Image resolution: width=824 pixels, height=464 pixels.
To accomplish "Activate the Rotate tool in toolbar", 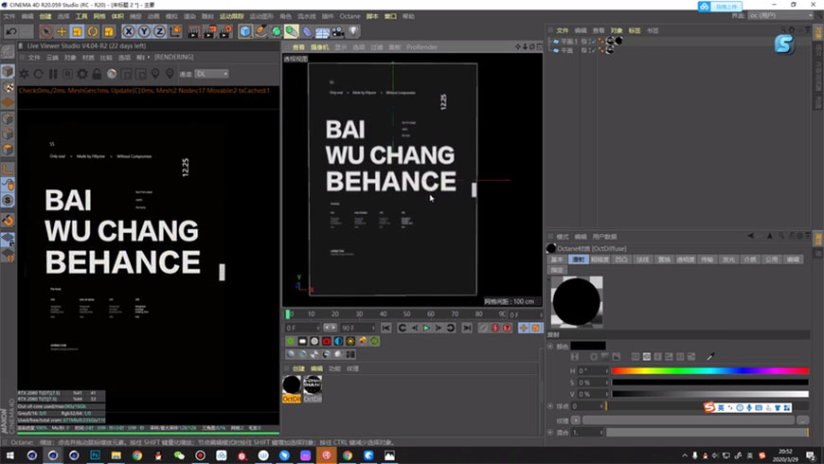I will (93, 31).
